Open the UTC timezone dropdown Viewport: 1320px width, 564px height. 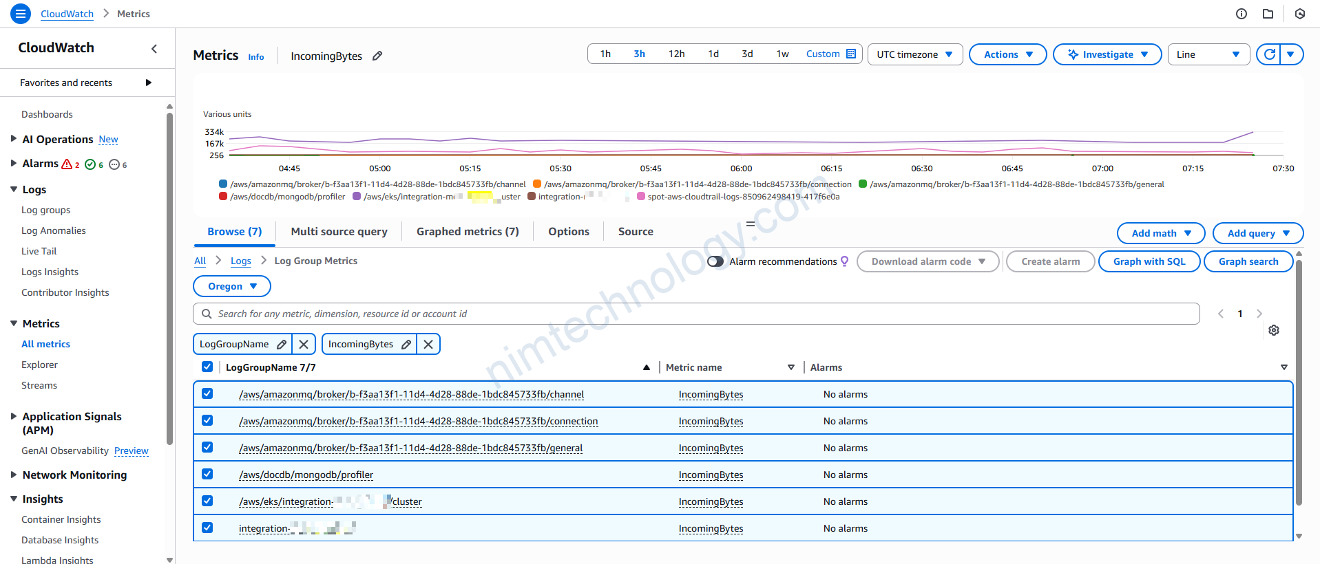pos(914,54)
